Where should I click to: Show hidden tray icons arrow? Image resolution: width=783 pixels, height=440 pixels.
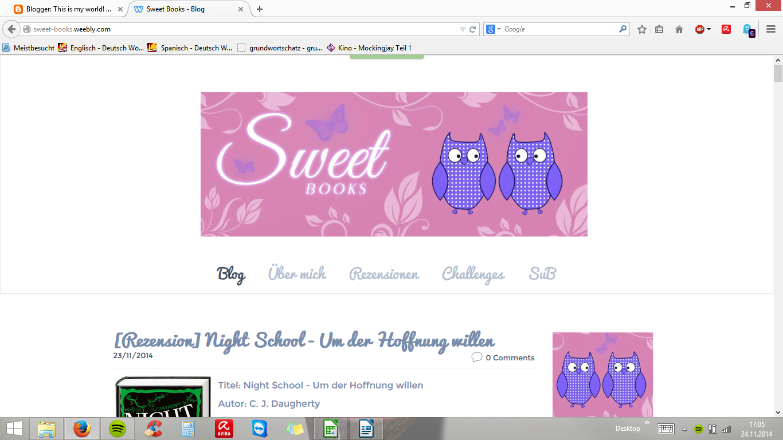[684, 429]
